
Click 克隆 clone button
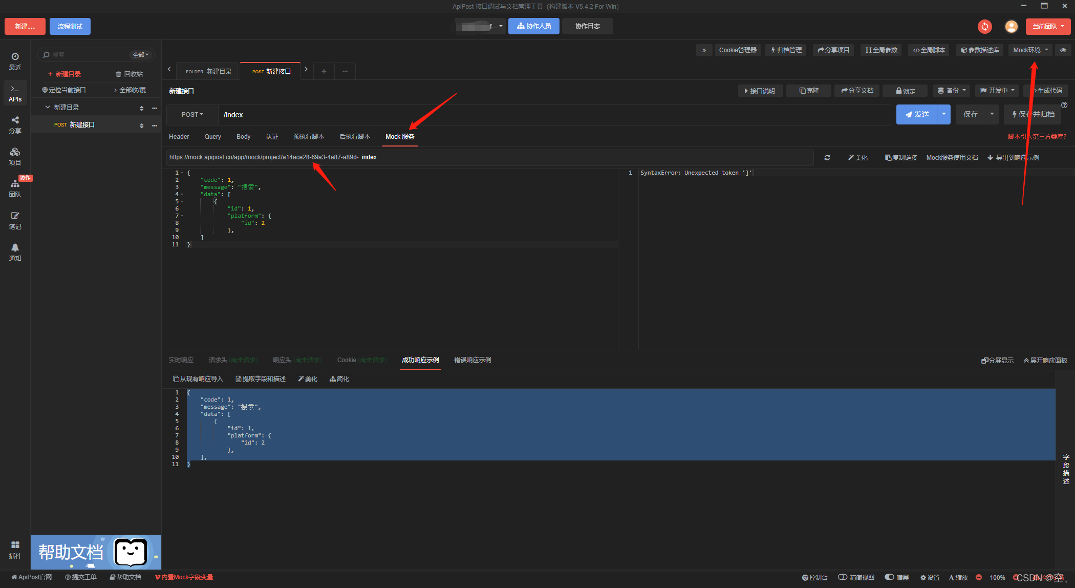809,91
